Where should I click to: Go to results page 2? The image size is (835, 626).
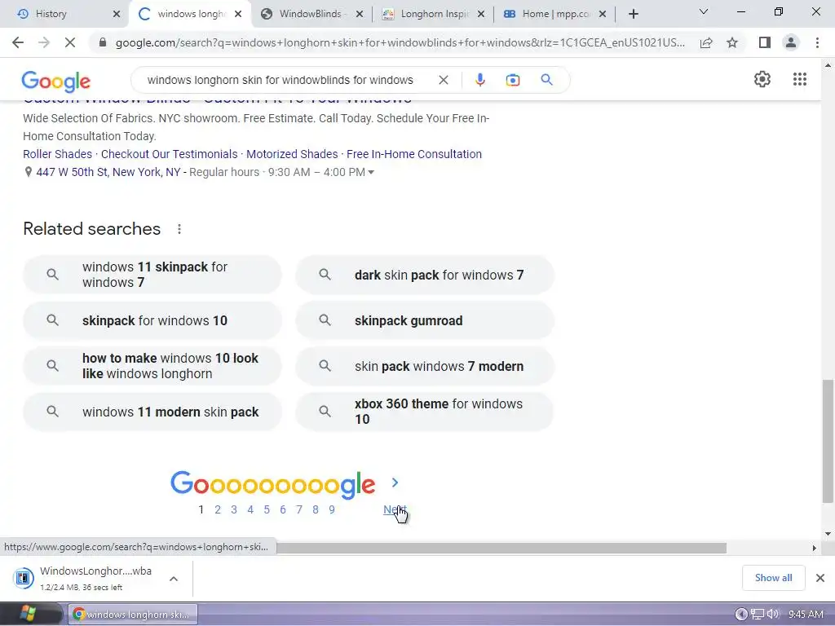click(x=217, y=509)
